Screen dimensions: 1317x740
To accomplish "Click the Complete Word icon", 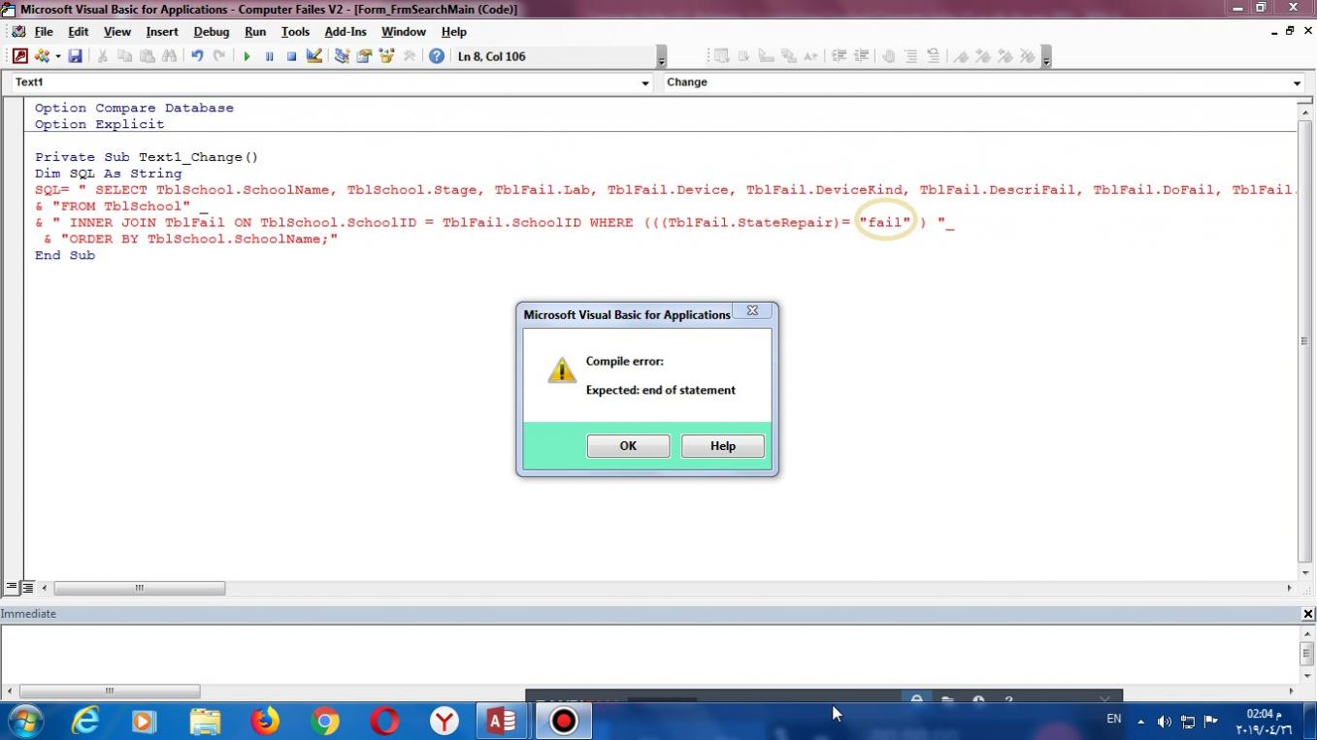I will point(810,56).
